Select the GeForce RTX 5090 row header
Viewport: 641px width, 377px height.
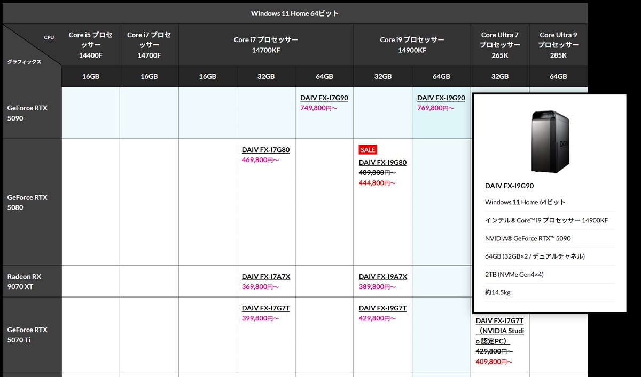click(32, 113)
